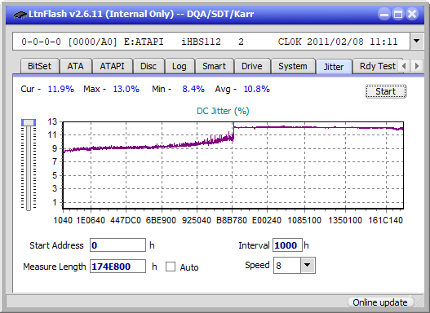Viewport: 430px width, 313px height.
Task: Click the Cur value 11.9%
Action: pyautogui.click(x=61, y=89)
